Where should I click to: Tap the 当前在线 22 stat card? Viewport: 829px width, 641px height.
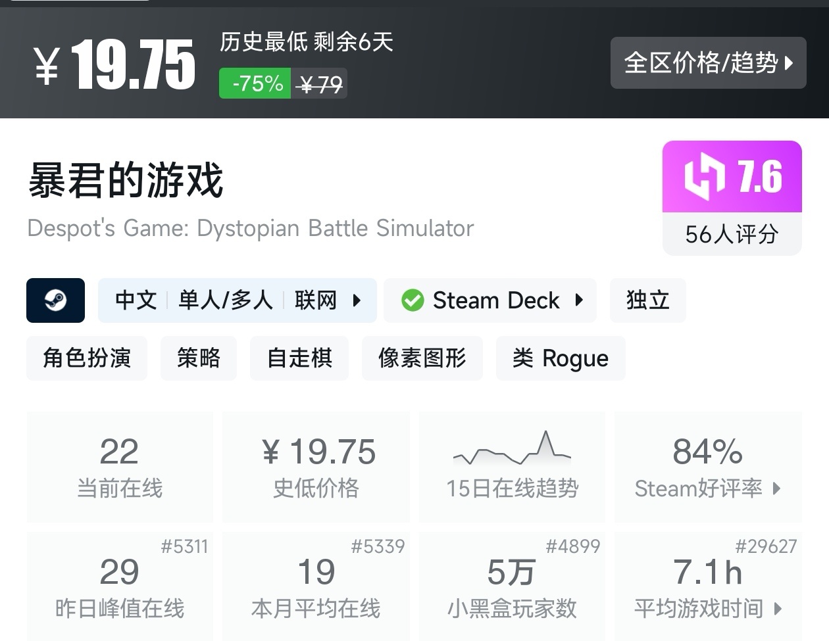tap(120, 467)
